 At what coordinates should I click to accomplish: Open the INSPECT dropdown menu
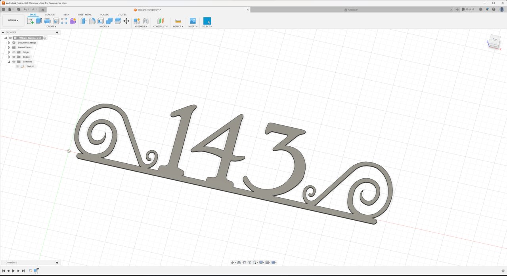178,26
